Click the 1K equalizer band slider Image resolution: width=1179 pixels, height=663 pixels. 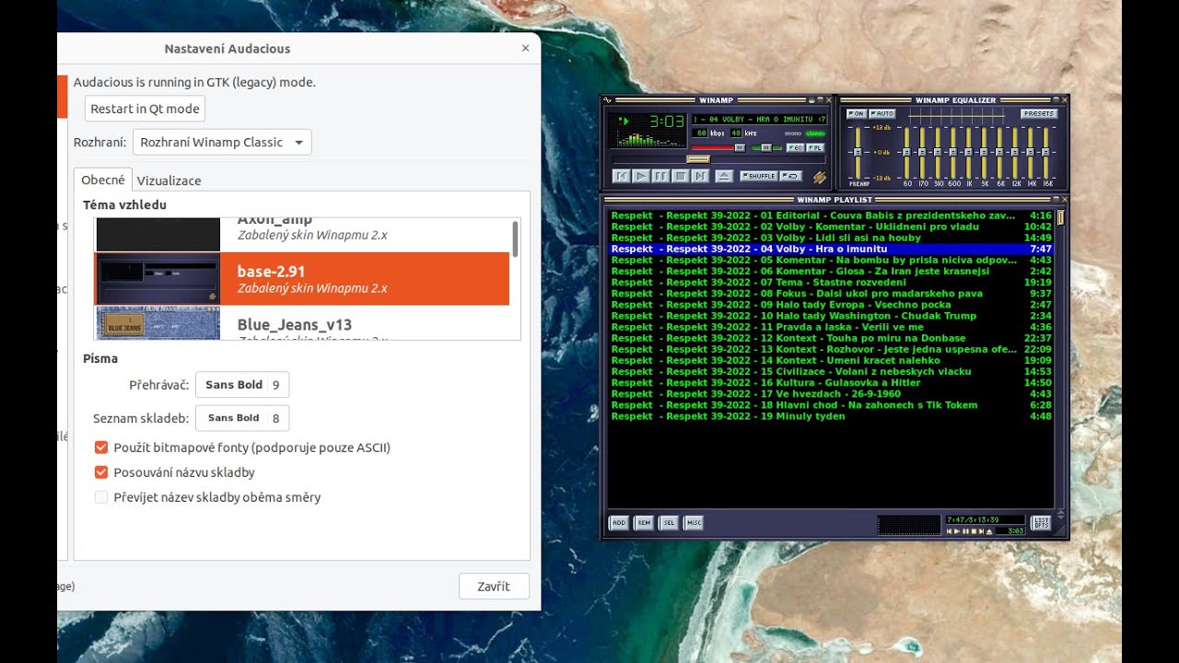click(x=968, y=152)
